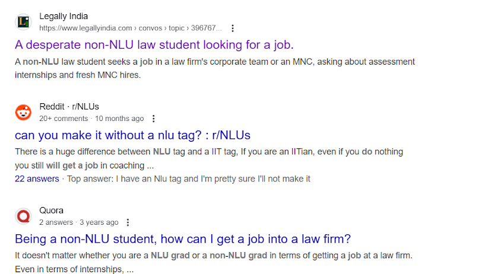Open 'can you make it without a nlu tag' link

point(132,135)
